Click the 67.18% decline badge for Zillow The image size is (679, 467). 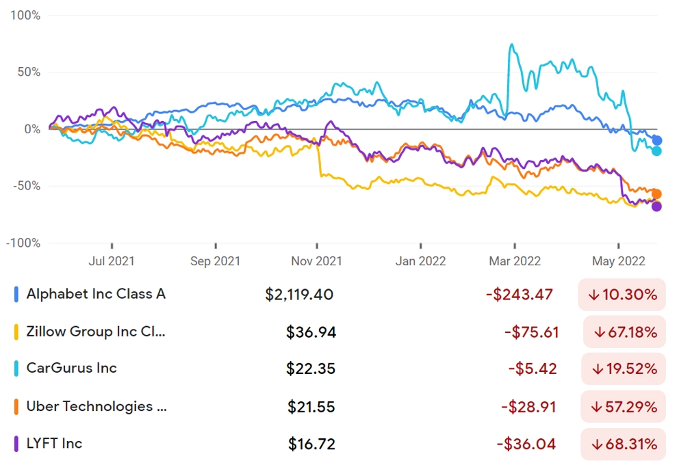tap(624, 332)
